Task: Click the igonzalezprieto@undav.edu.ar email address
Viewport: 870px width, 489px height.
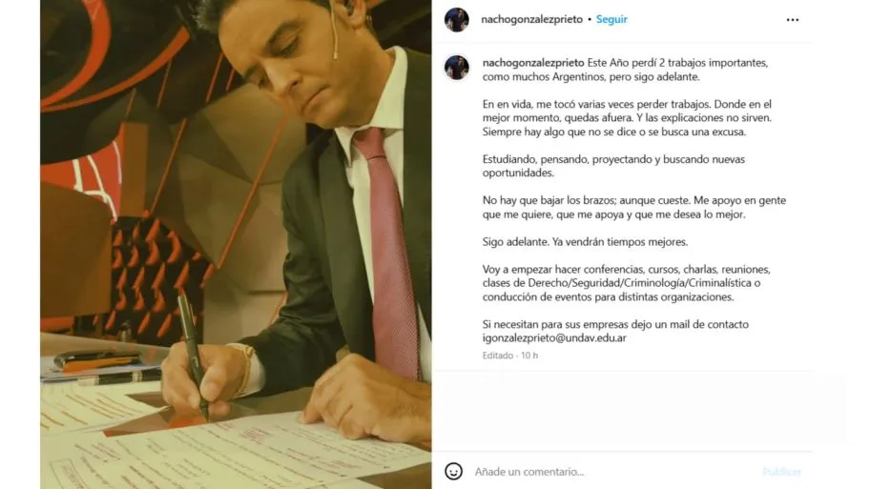Action: (554, 337)
